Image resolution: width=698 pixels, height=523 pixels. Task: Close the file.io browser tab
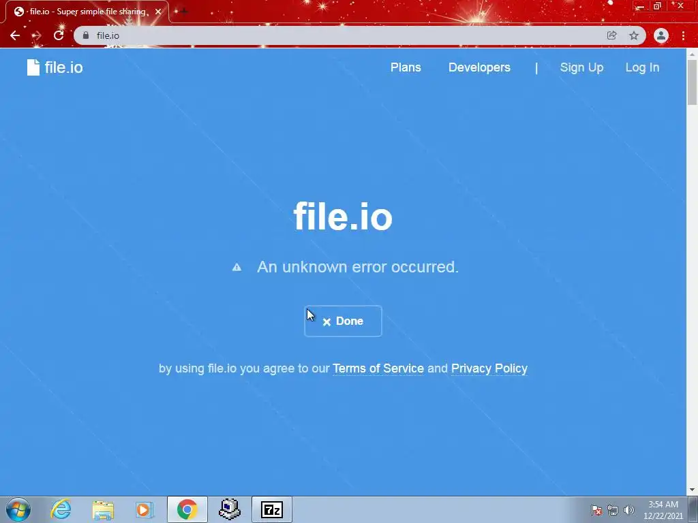[x=158, y=12]
